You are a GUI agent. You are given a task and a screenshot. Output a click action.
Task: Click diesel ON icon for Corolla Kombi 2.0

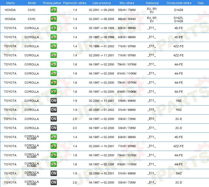coord(53,182)
